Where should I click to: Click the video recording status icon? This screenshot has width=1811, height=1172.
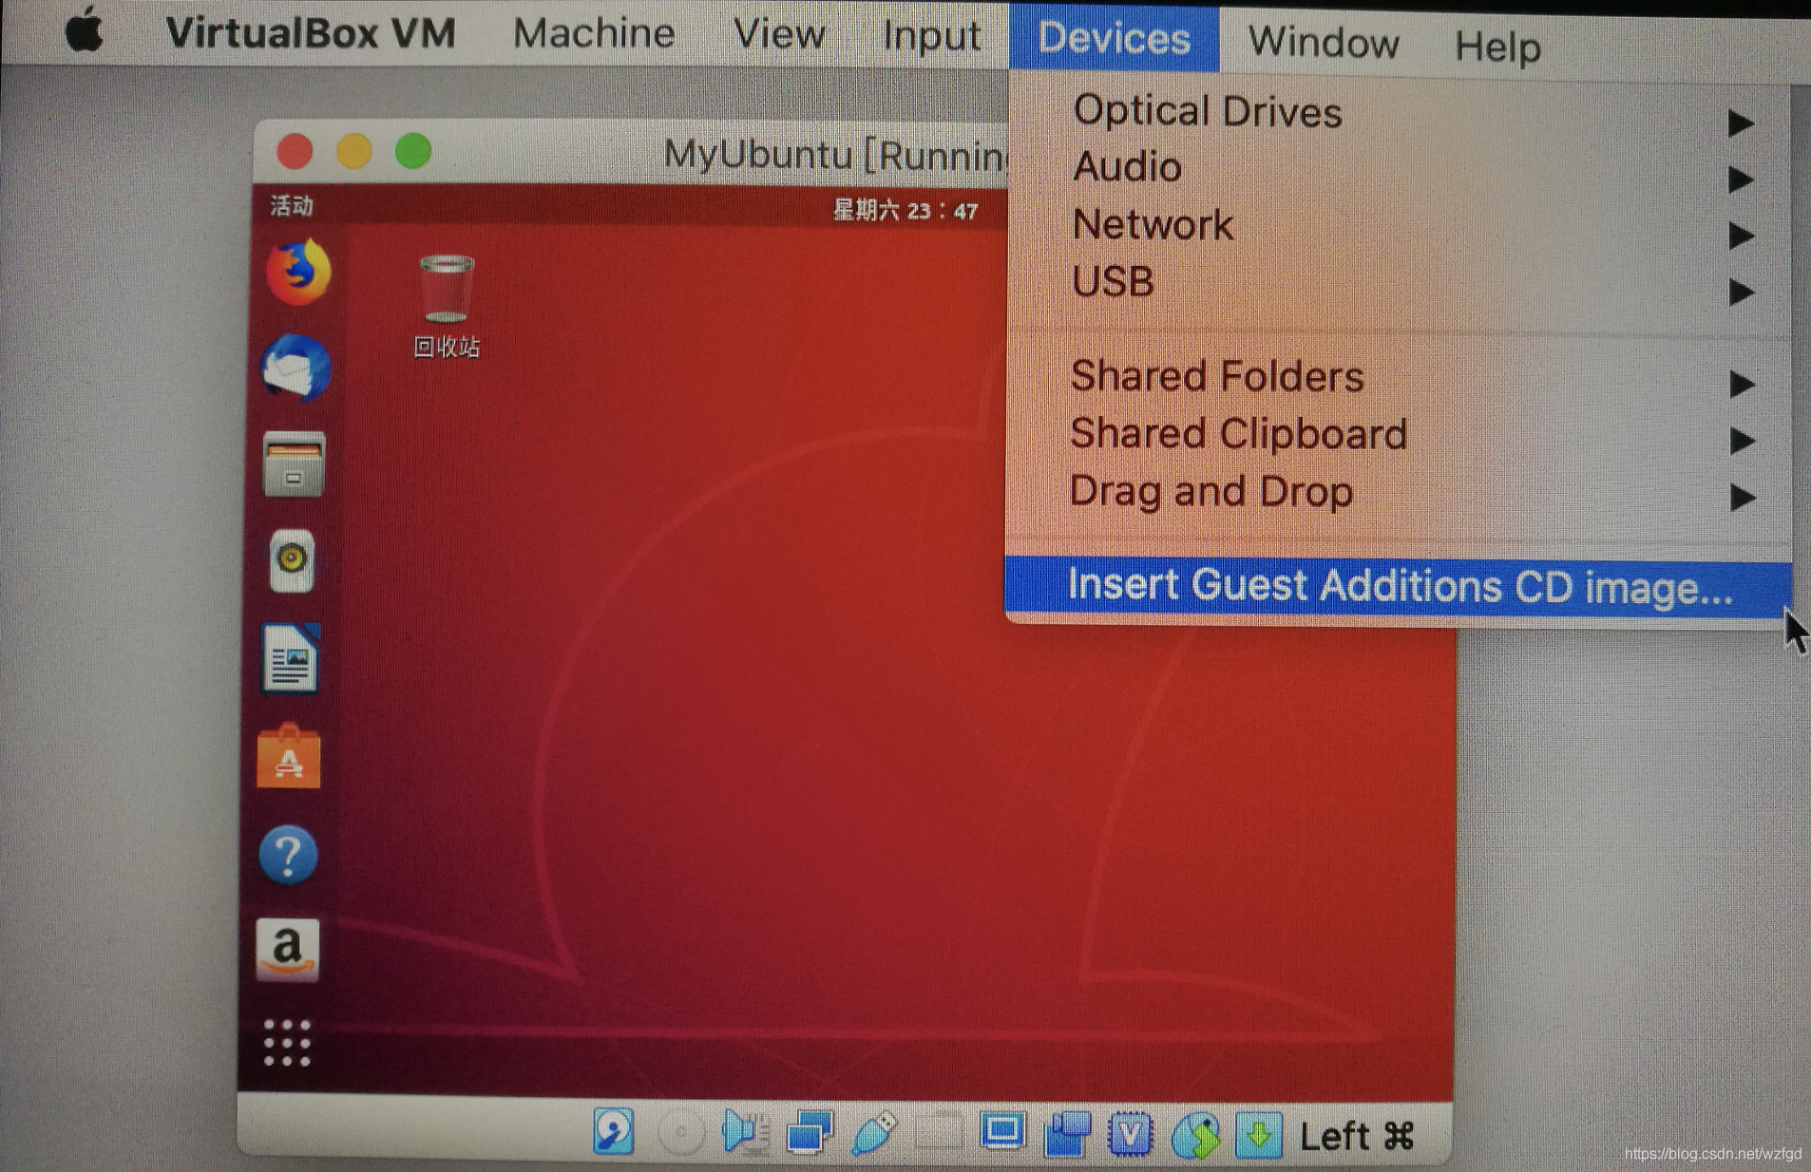coord(1067,1134)
